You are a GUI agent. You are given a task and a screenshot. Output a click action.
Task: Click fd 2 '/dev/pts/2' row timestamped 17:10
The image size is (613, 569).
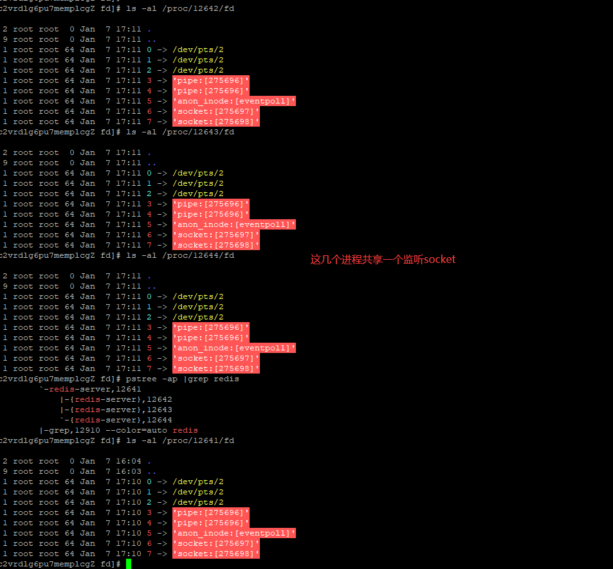[x=112, y=503]
